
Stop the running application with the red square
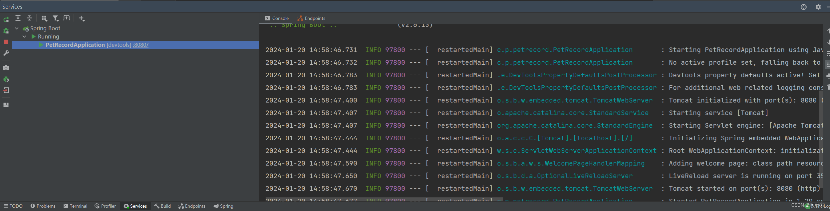(6, 42)
